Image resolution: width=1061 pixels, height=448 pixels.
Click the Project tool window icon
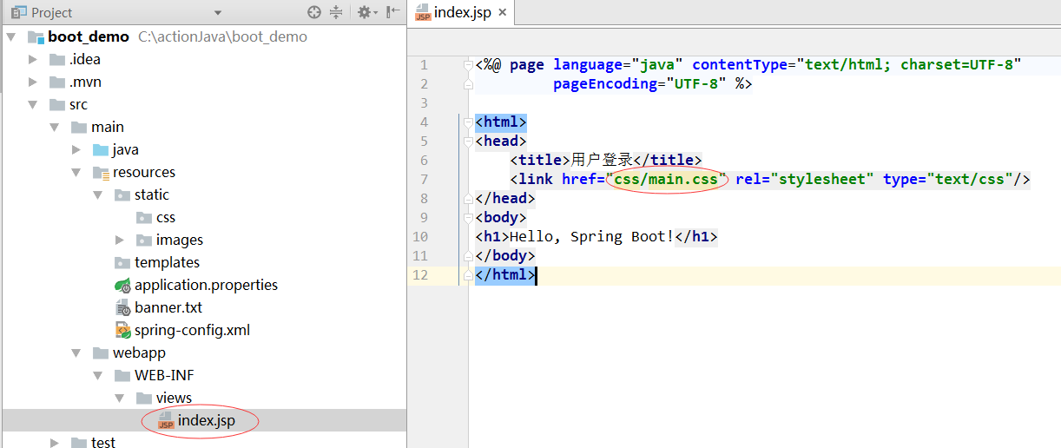pos(19,12)
